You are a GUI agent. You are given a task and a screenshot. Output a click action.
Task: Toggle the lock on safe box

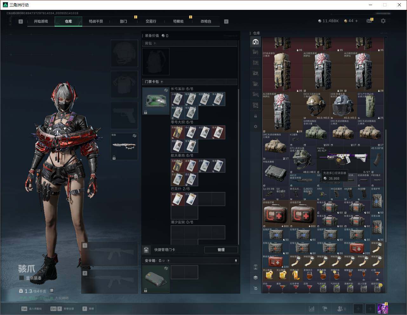click(145, 290)
